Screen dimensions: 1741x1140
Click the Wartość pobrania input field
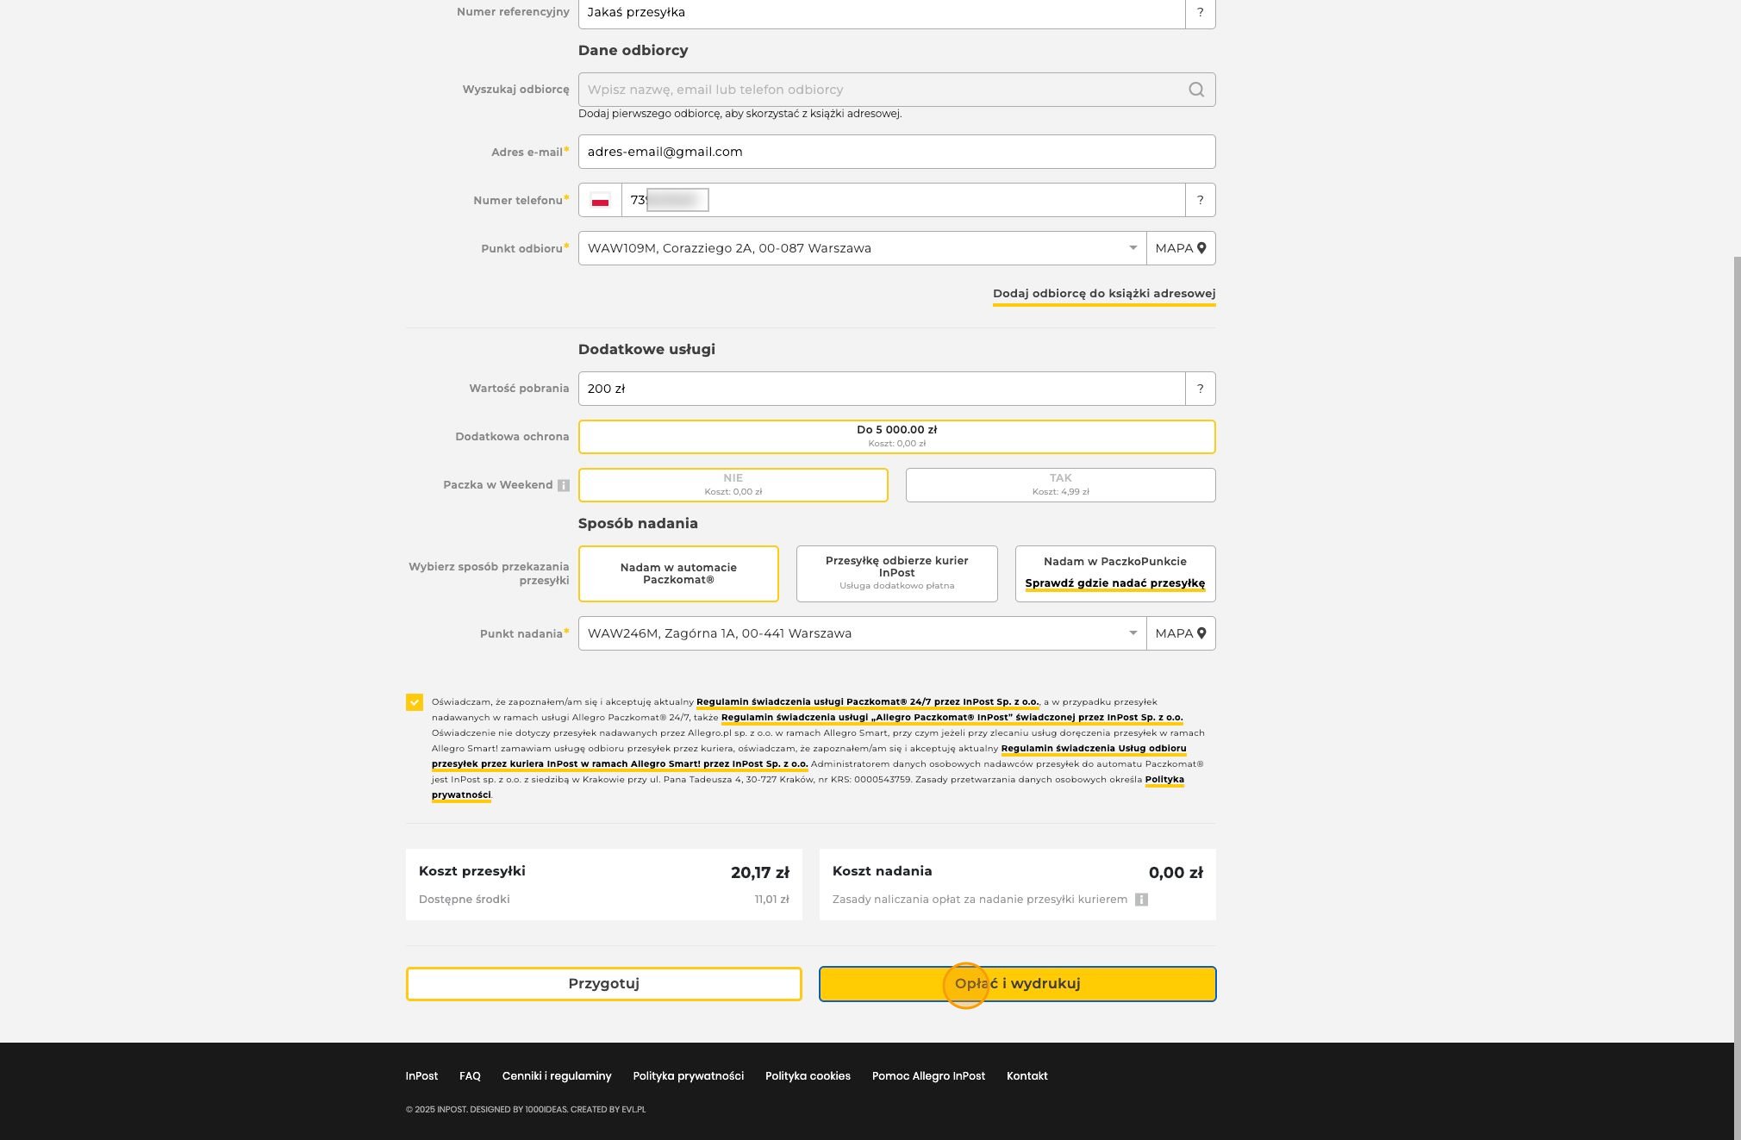tap(882, 389)
